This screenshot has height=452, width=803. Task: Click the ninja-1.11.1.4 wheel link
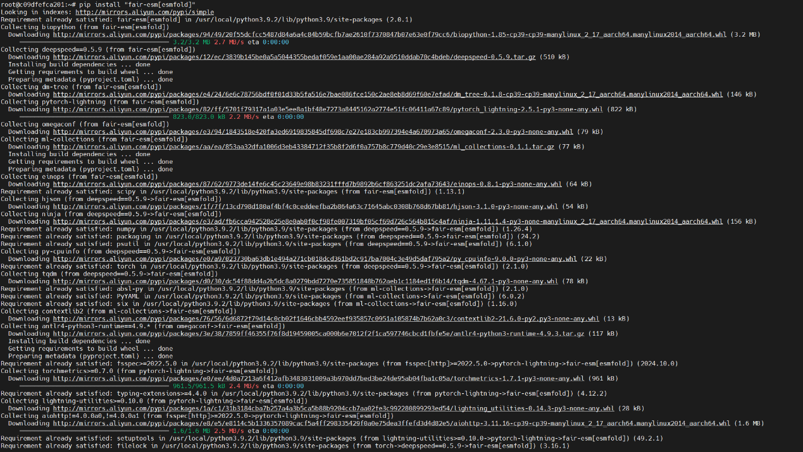pyautogui.click(x=388, y=221)
